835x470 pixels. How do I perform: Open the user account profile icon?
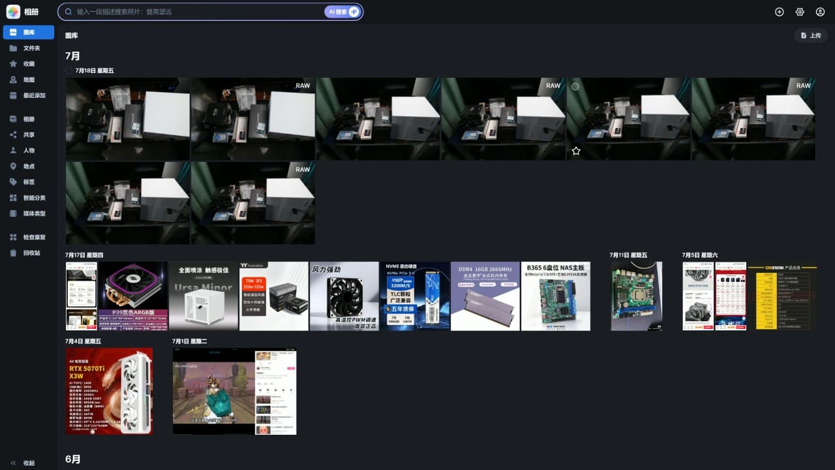click(x=820, y=12)
